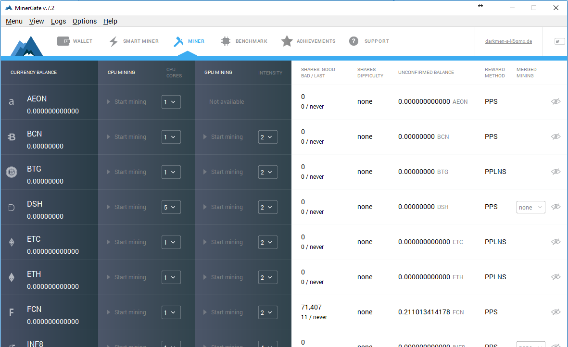
Task: Click the Not available label in AEON row
Action: click(227, 102)
